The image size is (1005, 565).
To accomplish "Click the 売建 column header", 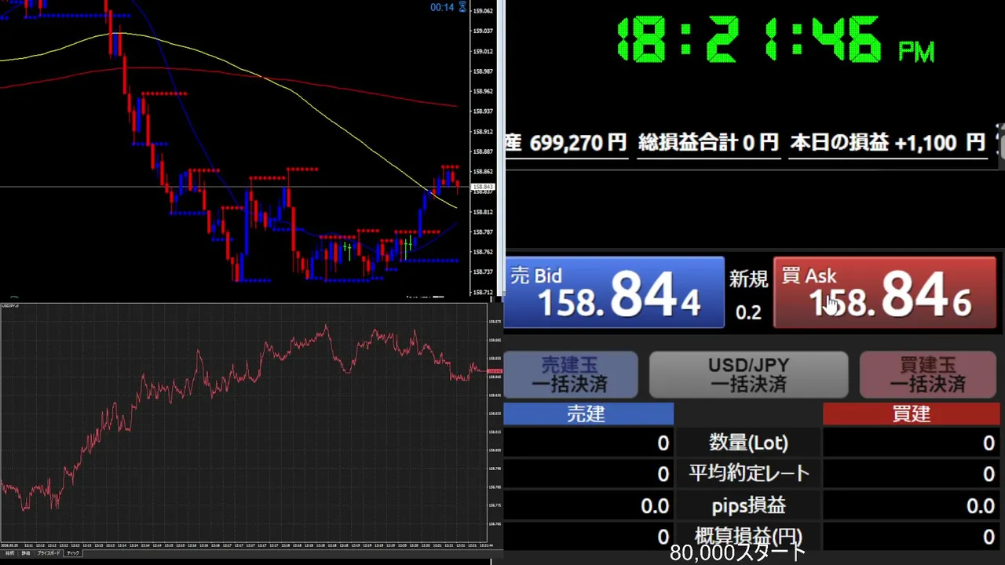I will tap(588, 414).
